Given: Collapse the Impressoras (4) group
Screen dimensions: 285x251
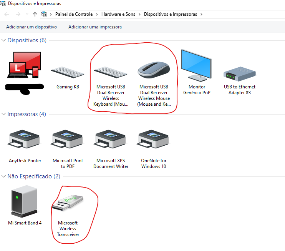Looking at the screenshot, I should pos(3,114).
